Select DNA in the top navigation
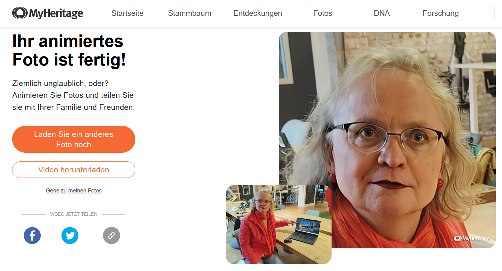The height and width of the screenshot is (271, 502). click(x=382, y=13)
